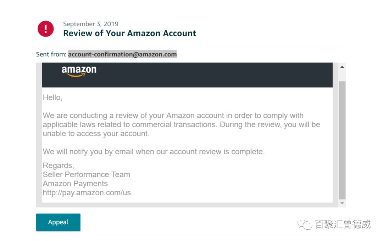Click the Hello greeting line
The width and height of the screenshot is (383, 241).
click(x=52, y=97)
